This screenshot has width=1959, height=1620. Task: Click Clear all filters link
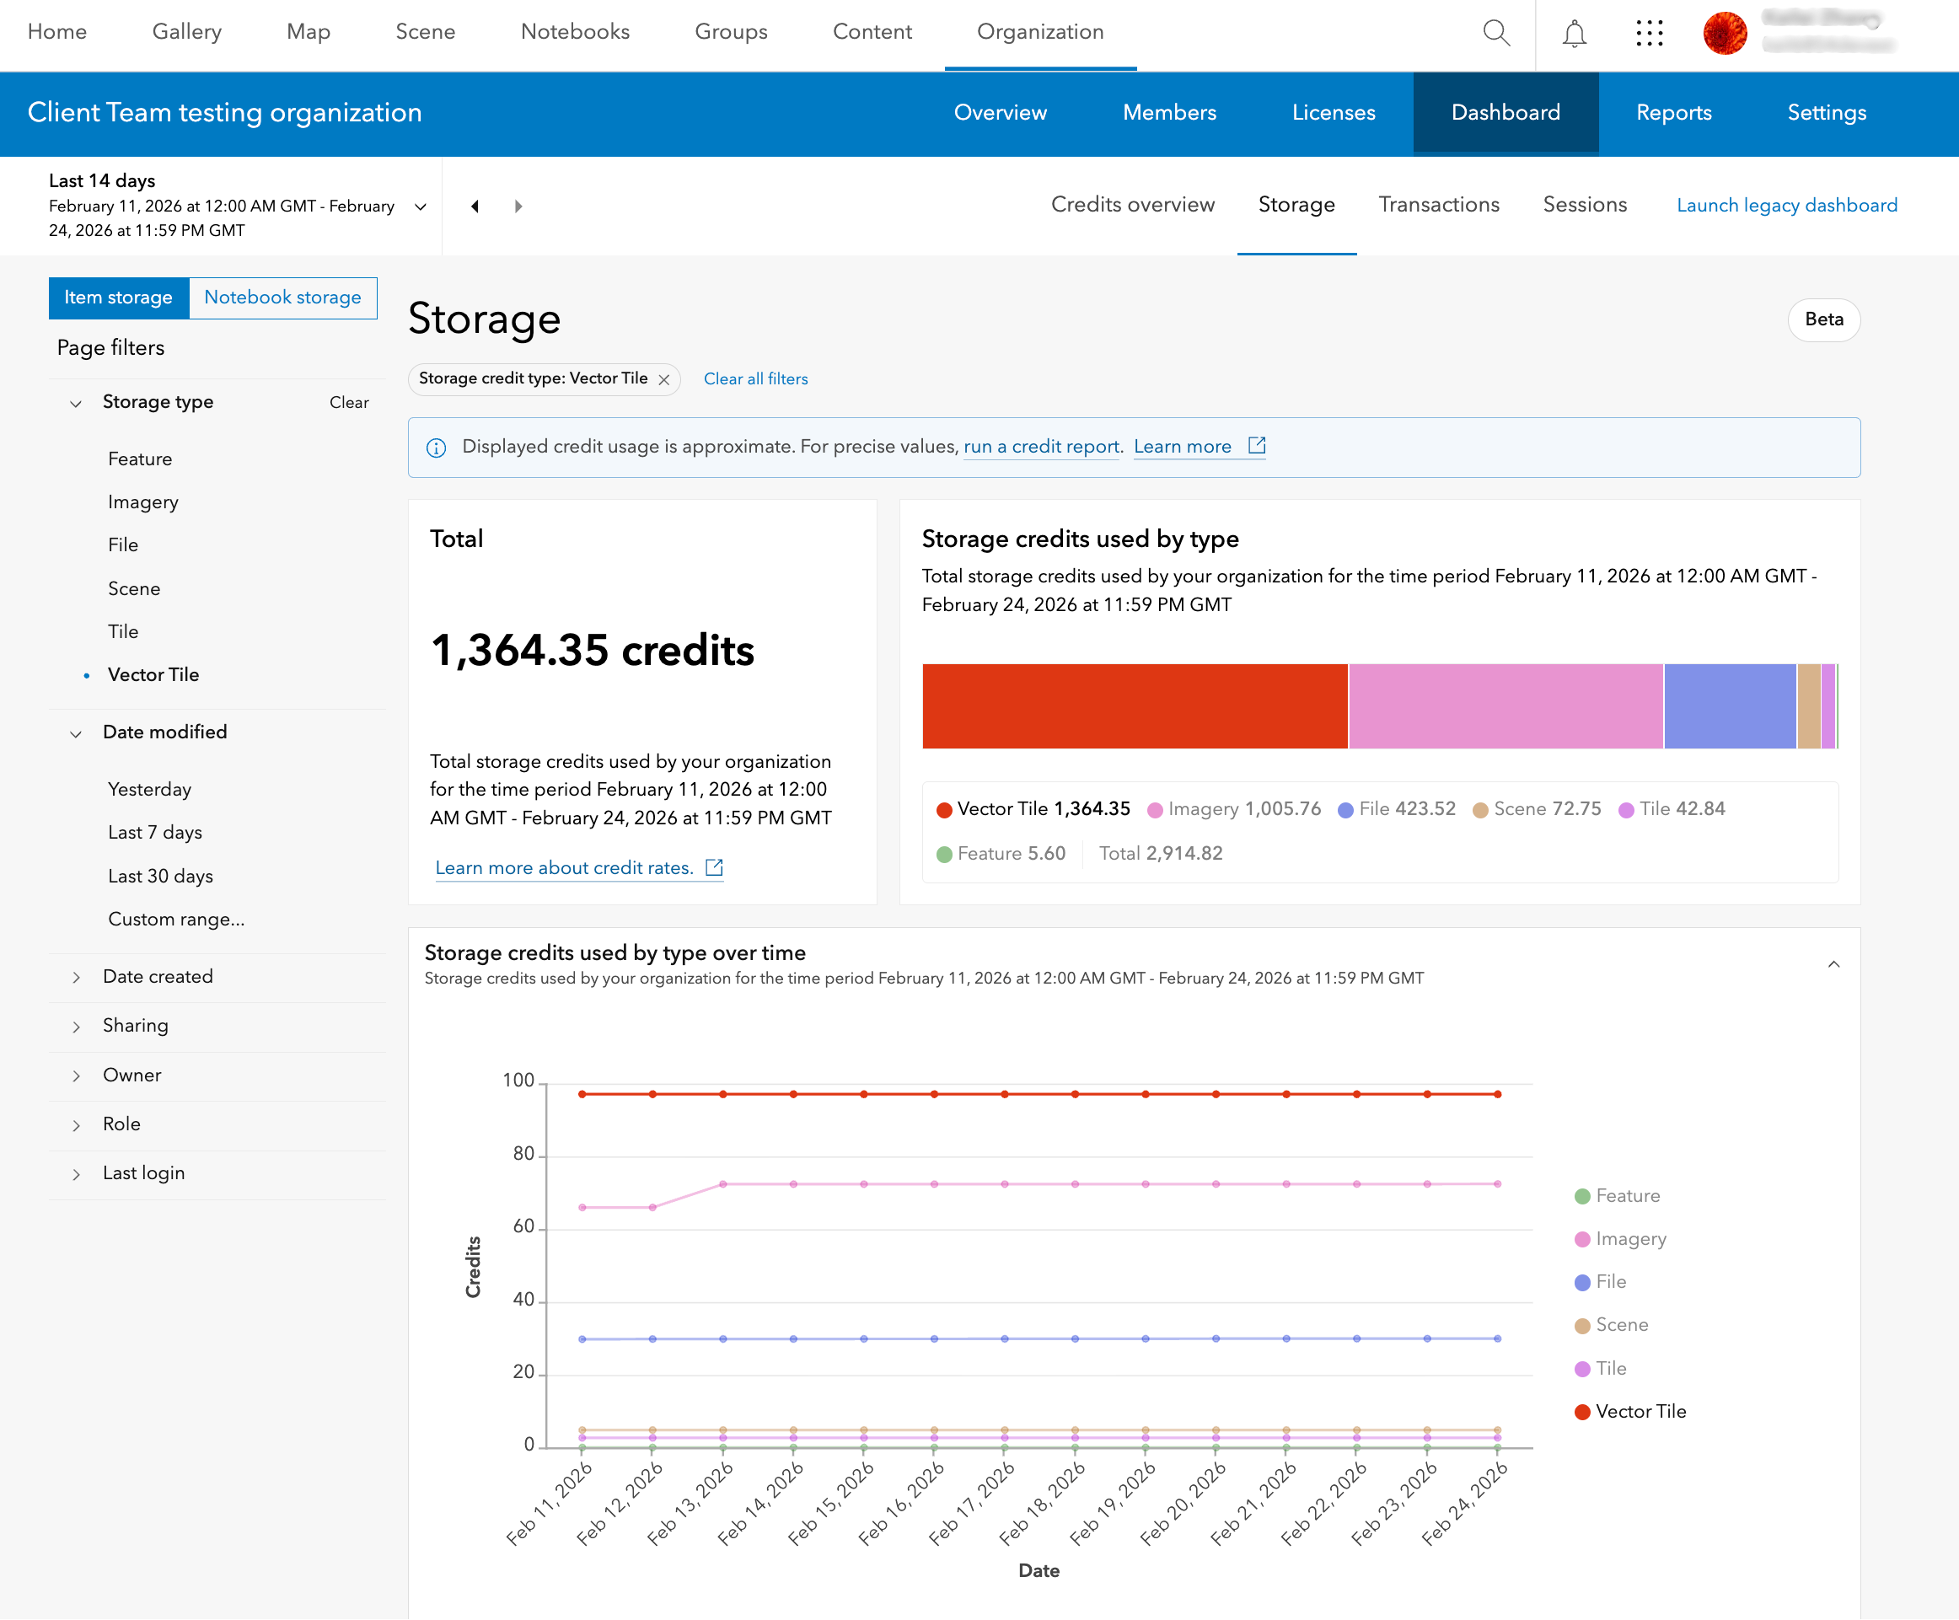(755, 378)
